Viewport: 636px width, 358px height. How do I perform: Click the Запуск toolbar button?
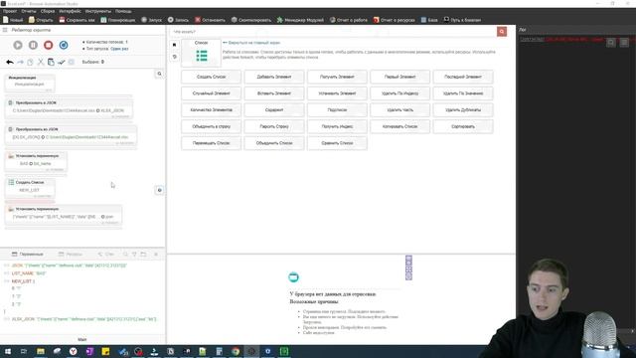(x=151, y=20)
